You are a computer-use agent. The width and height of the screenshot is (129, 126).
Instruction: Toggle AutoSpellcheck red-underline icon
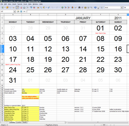pyautogui.click(x=34, y=7)
